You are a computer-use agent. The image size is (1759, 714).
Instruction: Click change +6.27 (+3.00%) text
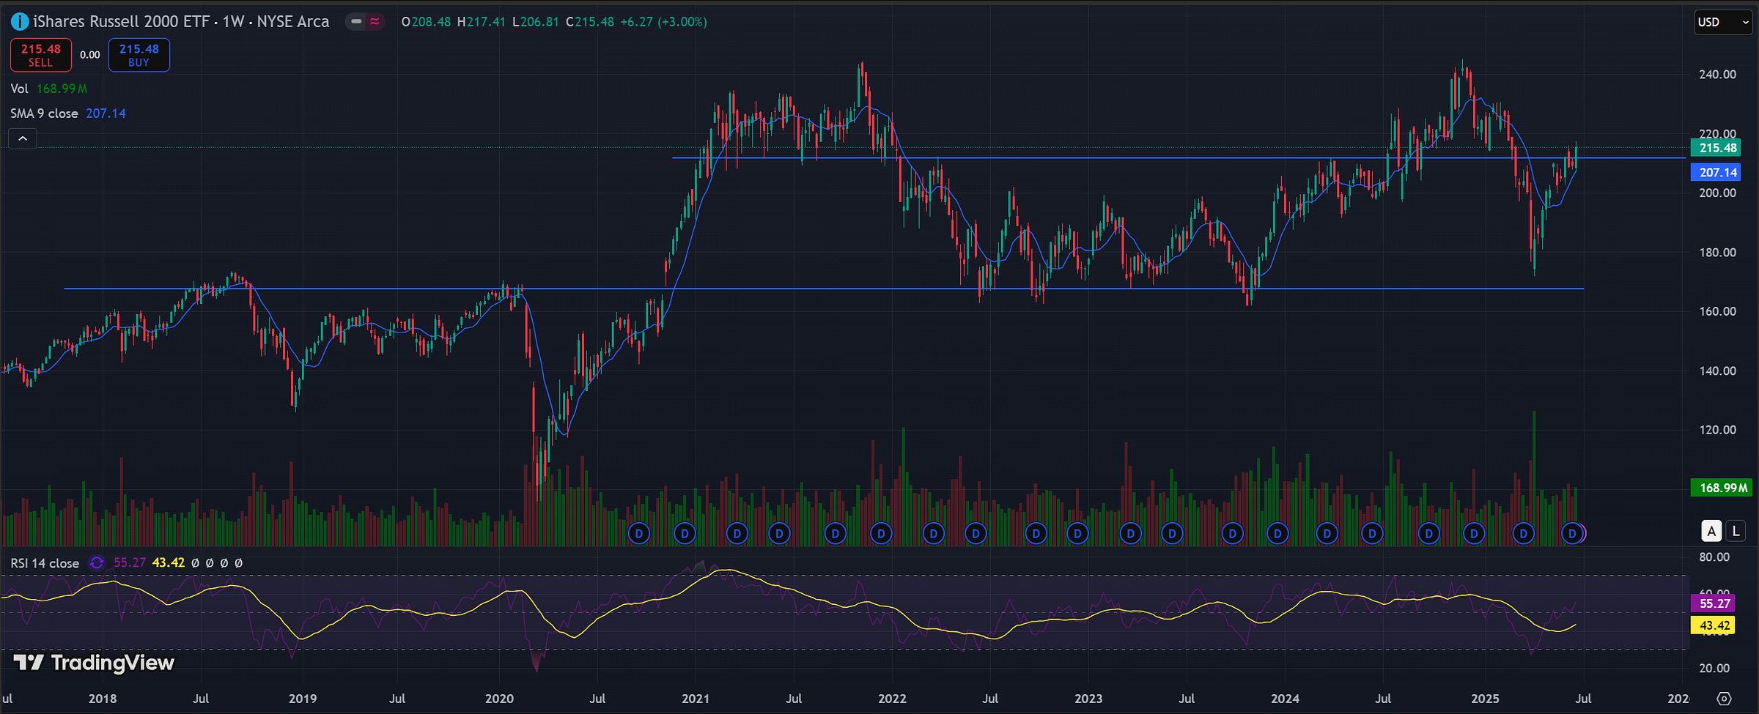pyautogui.click(x=663, y=22)
